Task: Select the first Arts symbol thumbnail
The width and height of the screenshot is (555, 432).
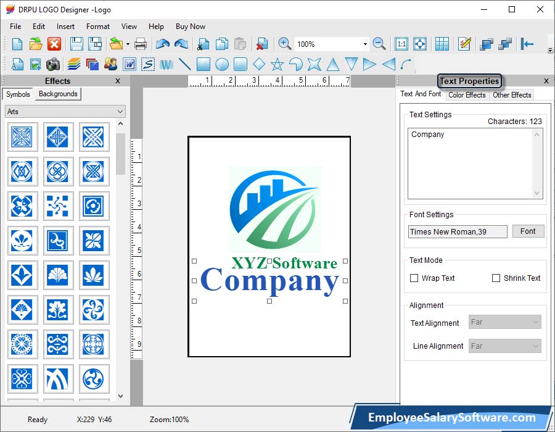Action: tap(22, 136)
